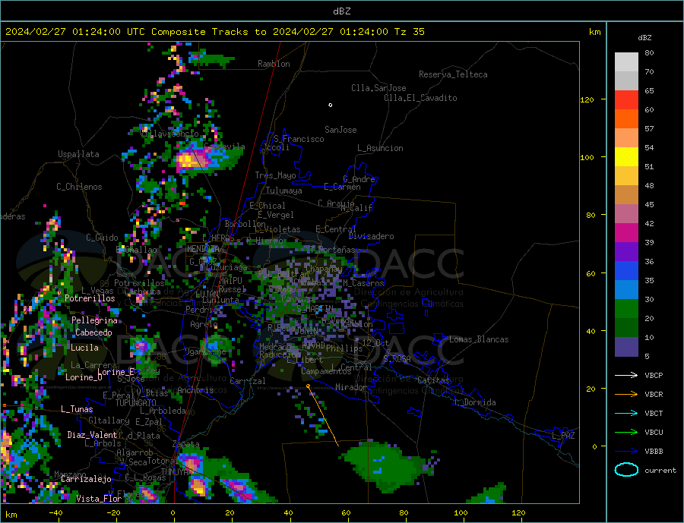Click the '100' tick on the bottom axis
This screenshot has height=523, width=684.
pos(461,513)
